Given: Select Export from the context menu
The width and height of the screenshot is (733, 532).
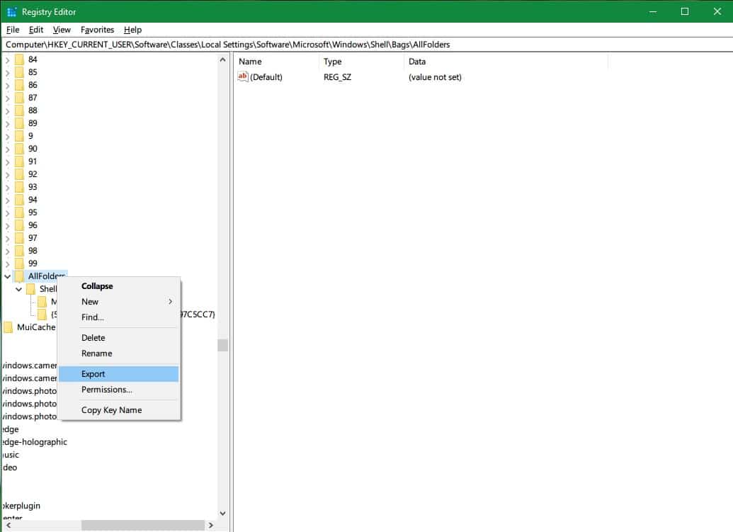Looking at the screenshot, I should pyautogui.click(x=93, y=373).
